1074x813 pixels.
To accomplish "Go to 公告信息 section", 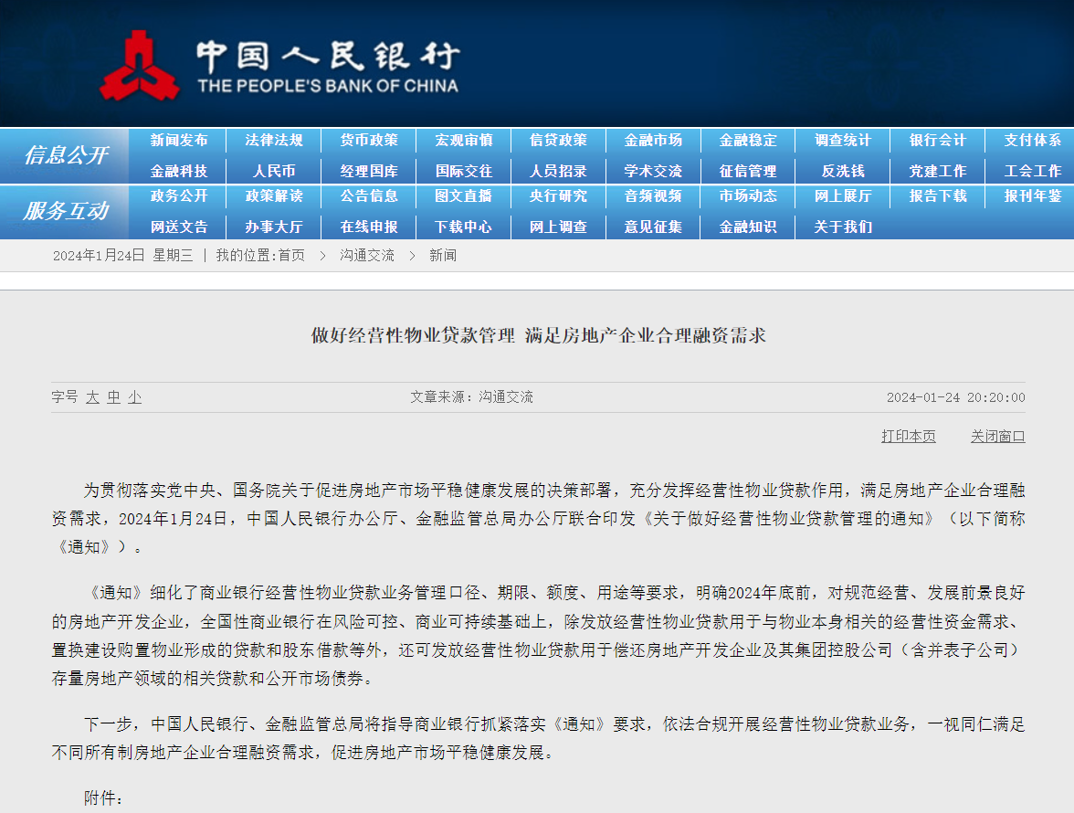I will [x=369, y=195].
